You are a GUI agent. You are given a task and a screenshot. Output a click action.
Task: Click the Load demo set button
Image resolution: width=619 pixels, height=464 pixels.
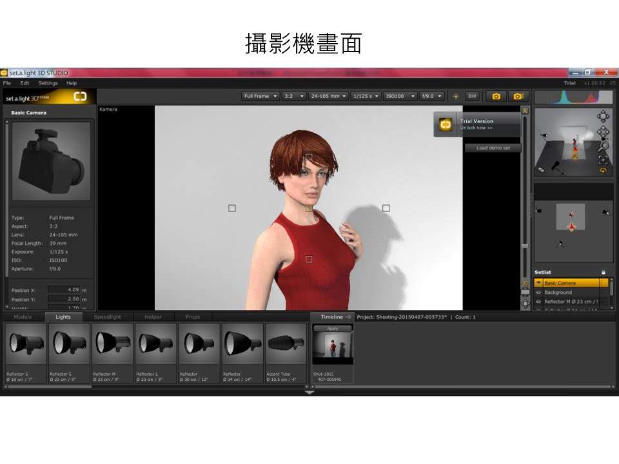tap(493, 148)
